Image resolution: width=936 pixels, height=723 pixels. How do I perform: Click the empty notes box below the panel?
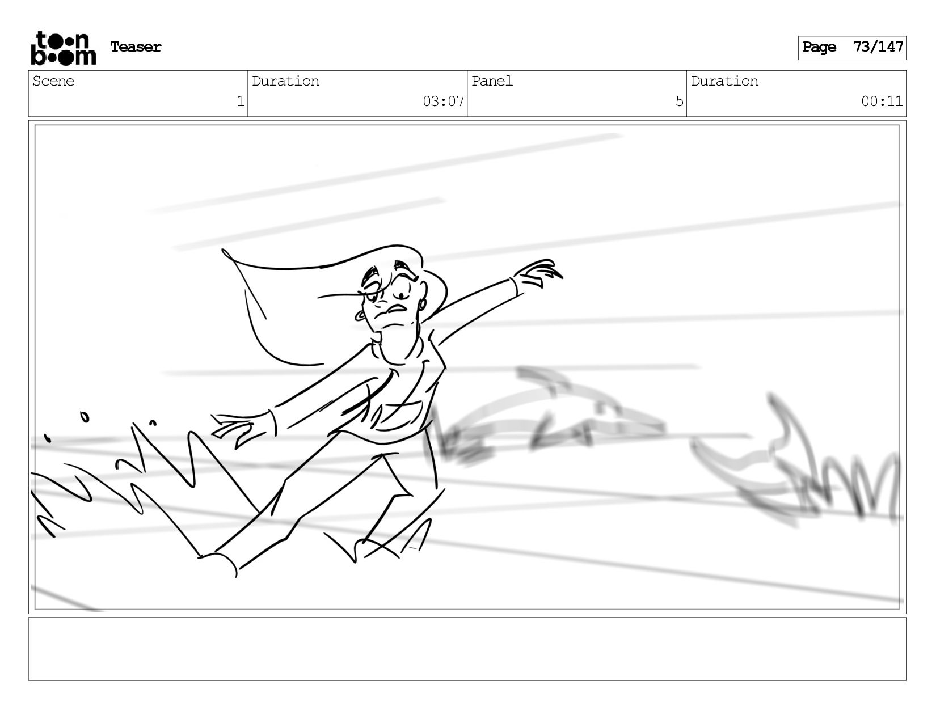467,649
